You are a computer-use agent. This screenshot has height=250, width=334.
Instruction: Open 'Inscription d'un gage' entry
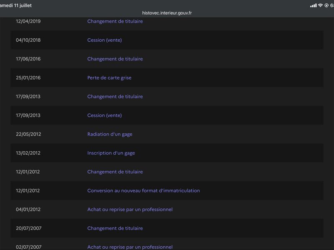(111, 153)
